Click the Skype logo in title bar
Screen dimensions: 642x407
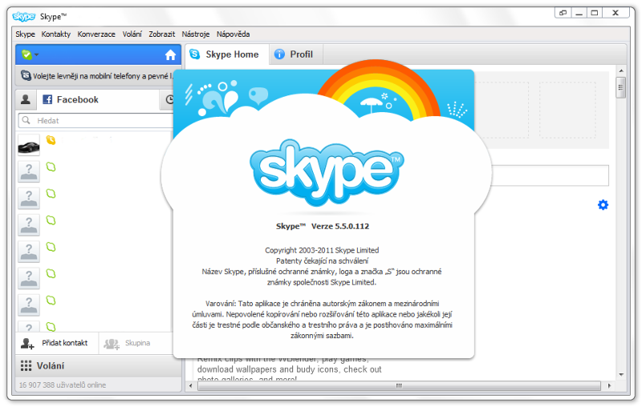click(x=24, y=16)
